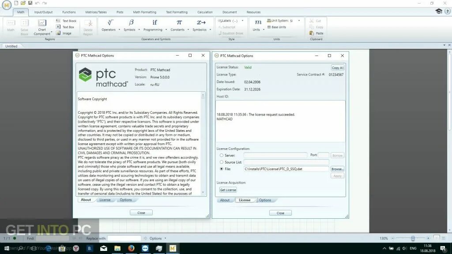Expand the Operators dropdown arrow
This screenshot has height=254, width=452.
pyautogui.click(x=119, y=30)
